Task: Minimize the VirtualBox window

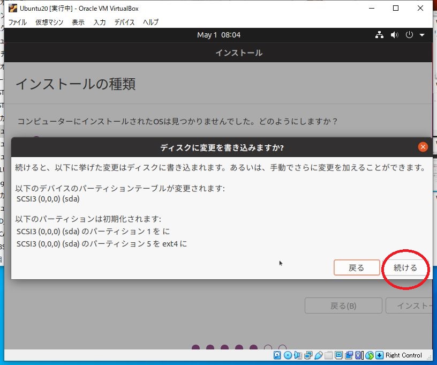Action: [x=372, y=8]
